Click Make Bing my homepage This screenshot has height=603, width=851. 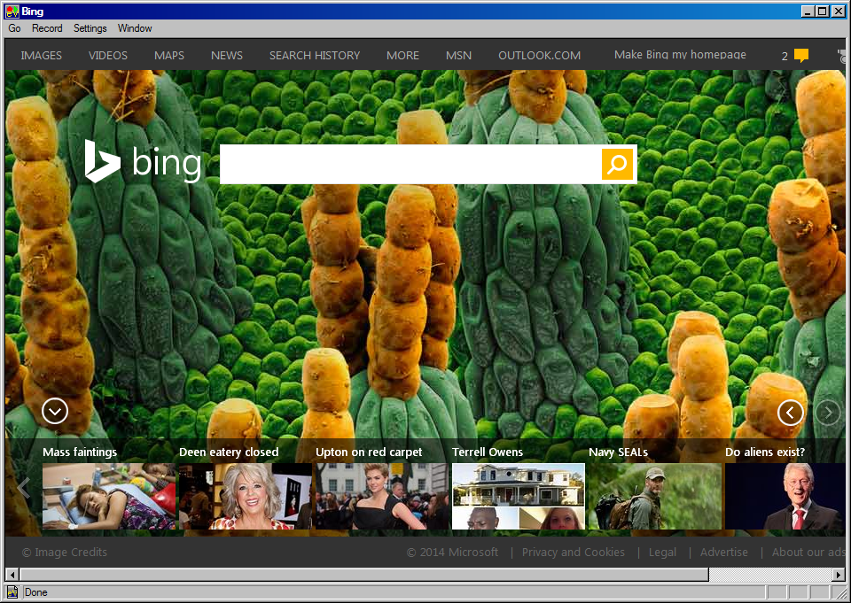[x=680, y=55]
